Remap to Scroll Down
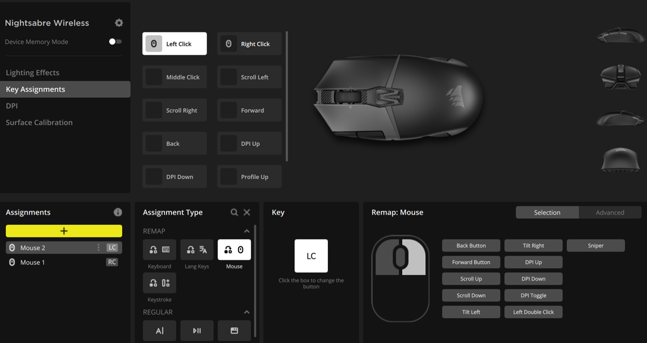647x343 pixels. (x=471, y=295)
